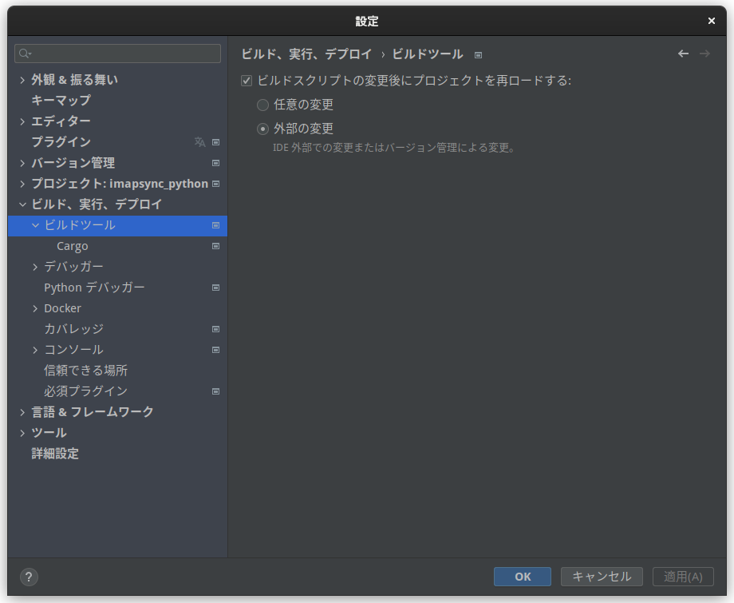Image resolution: width=734 pixels, height=603 pixels.
Task: Expand the デバッガー node
Action: (35, 267)
